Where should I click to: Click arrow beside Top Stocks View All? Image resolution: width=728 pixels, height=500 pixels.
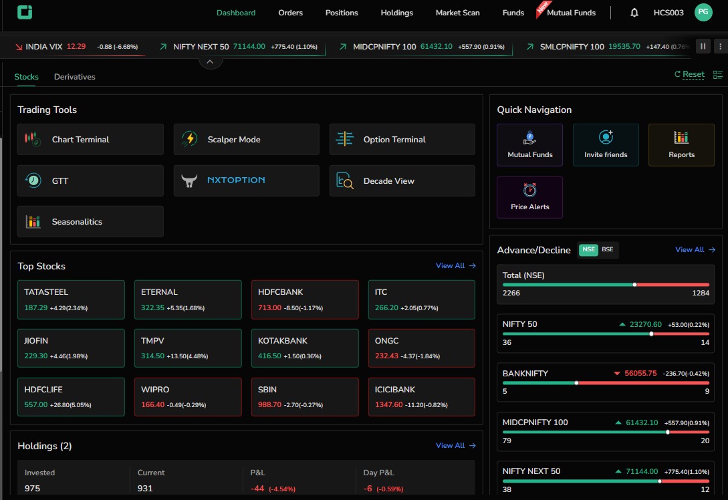[x=473, y=265]
